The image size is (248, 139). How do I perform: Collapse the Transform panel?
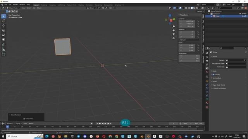click(x=184, y=15)
